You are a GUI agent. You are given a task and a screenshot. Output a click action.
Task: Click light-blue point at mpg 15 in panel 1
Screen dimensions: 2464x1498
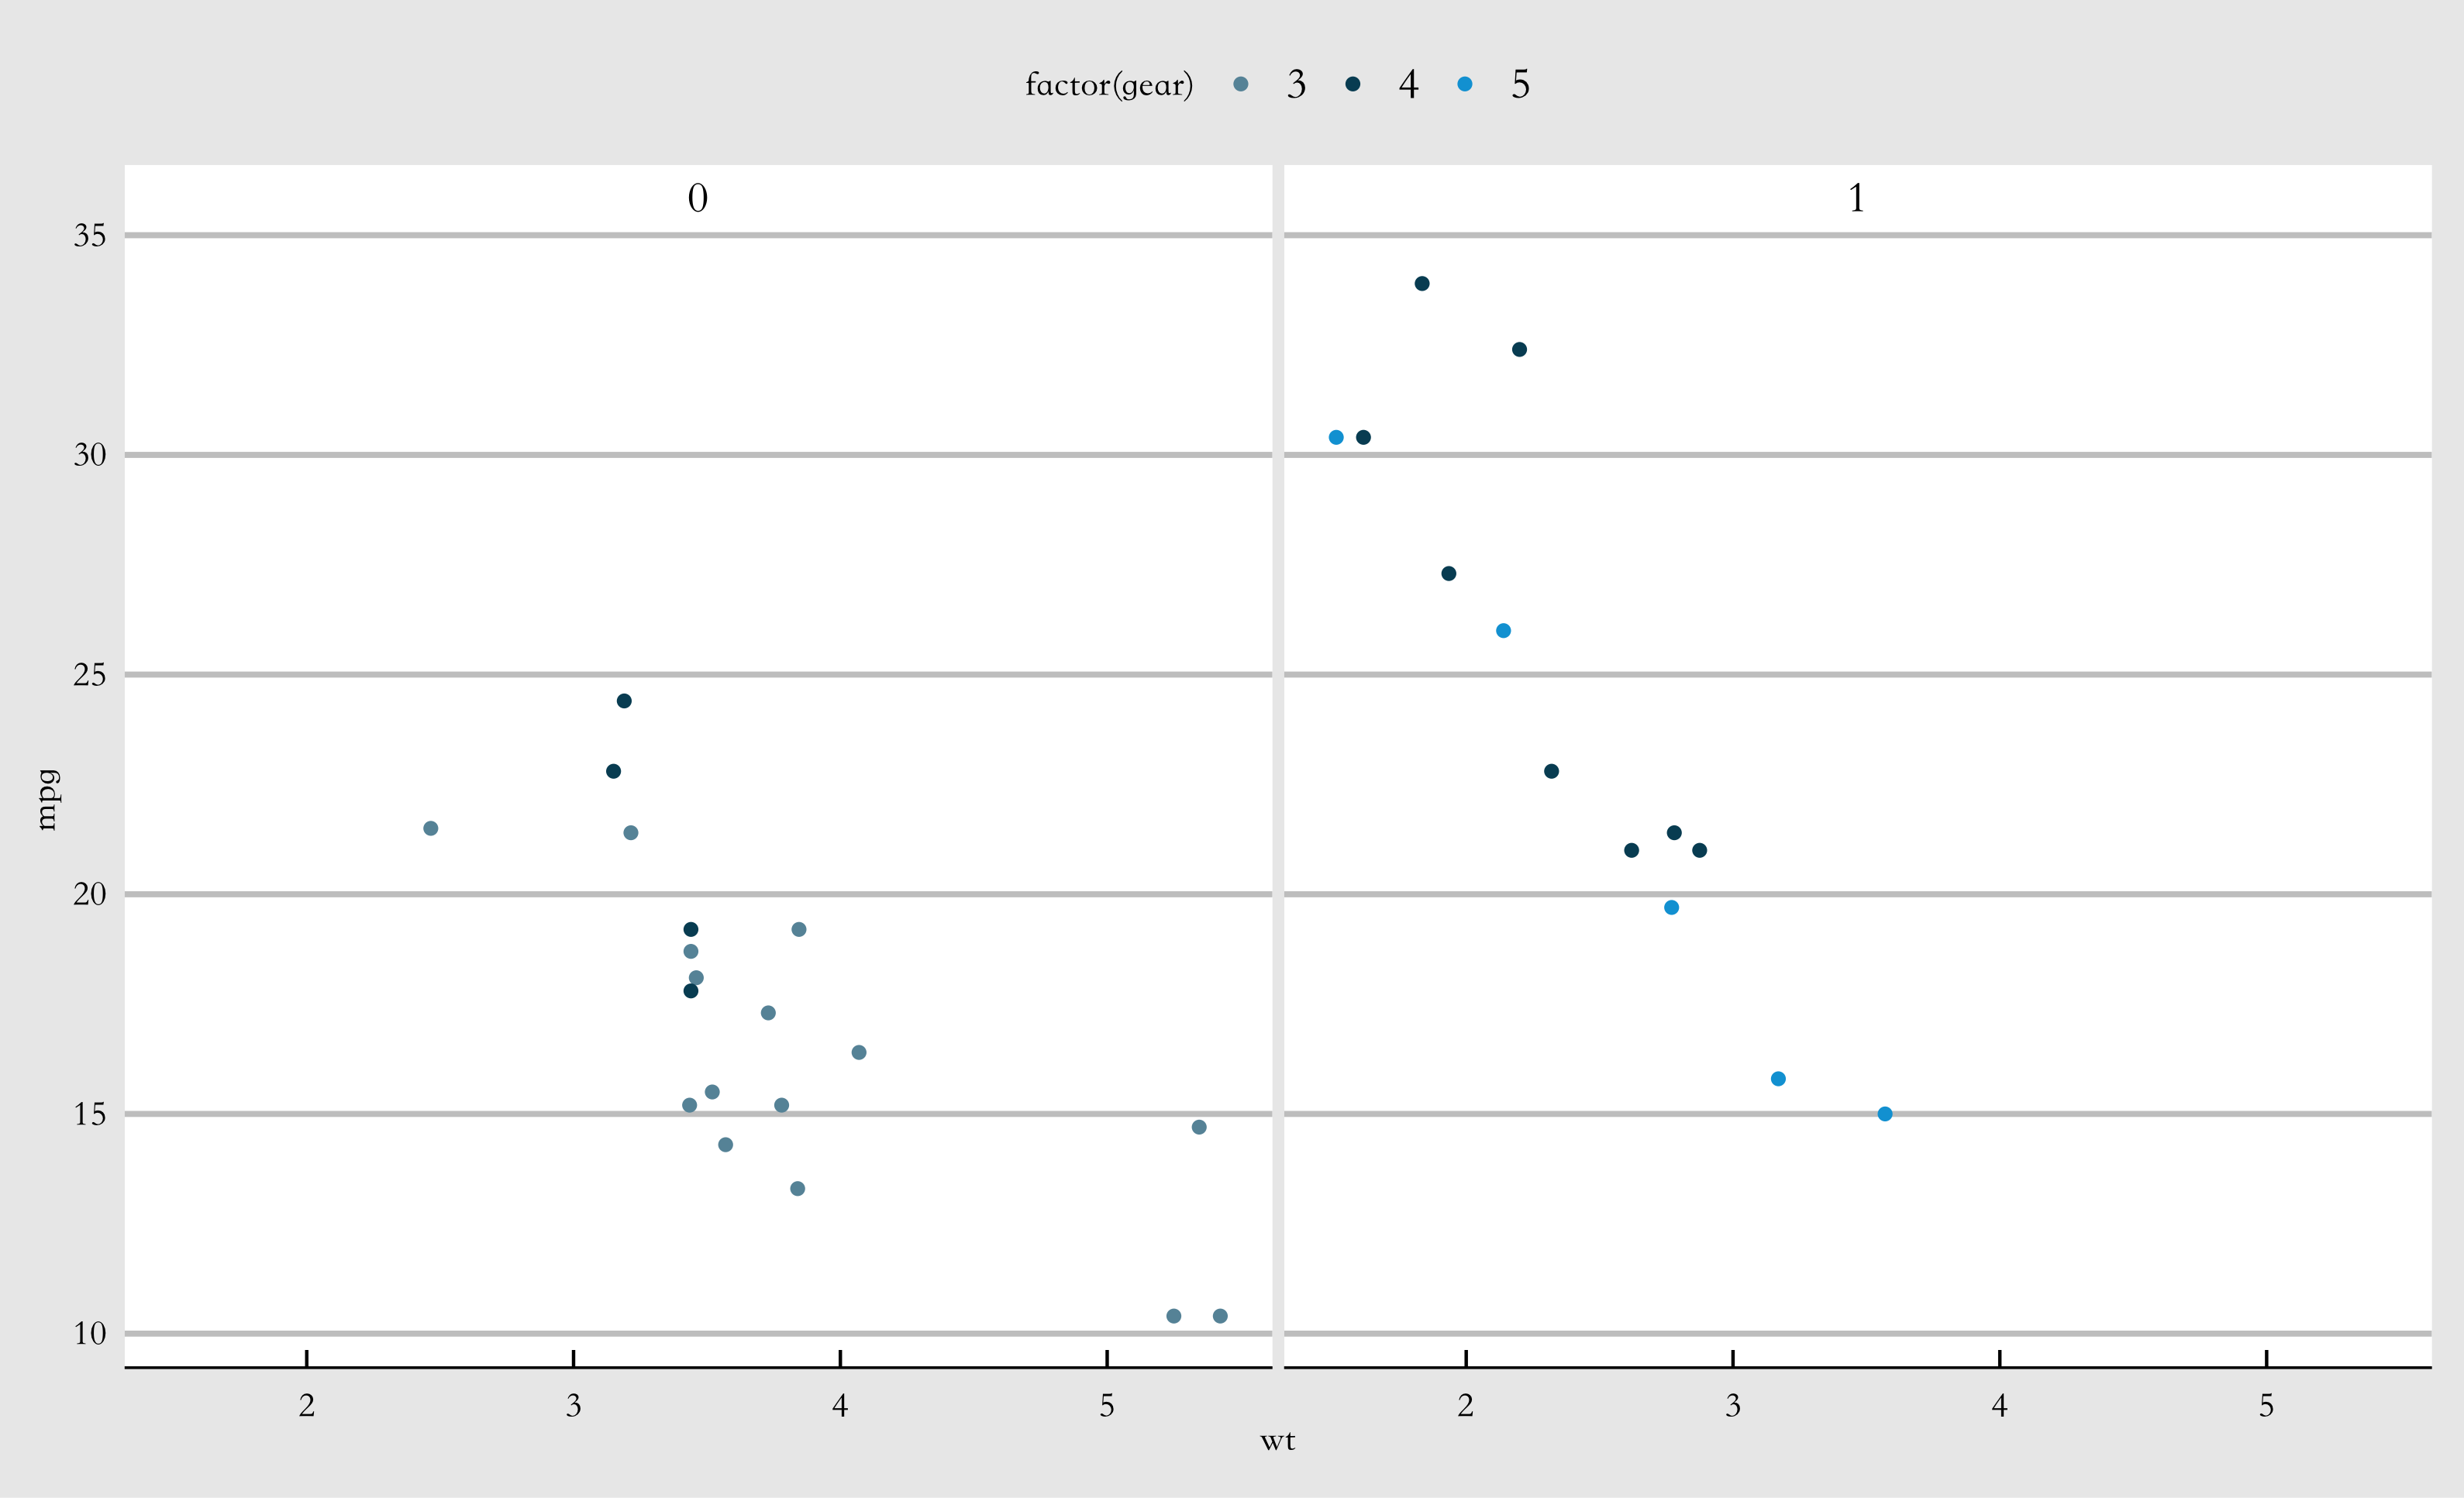(x=1885, y=1114)
